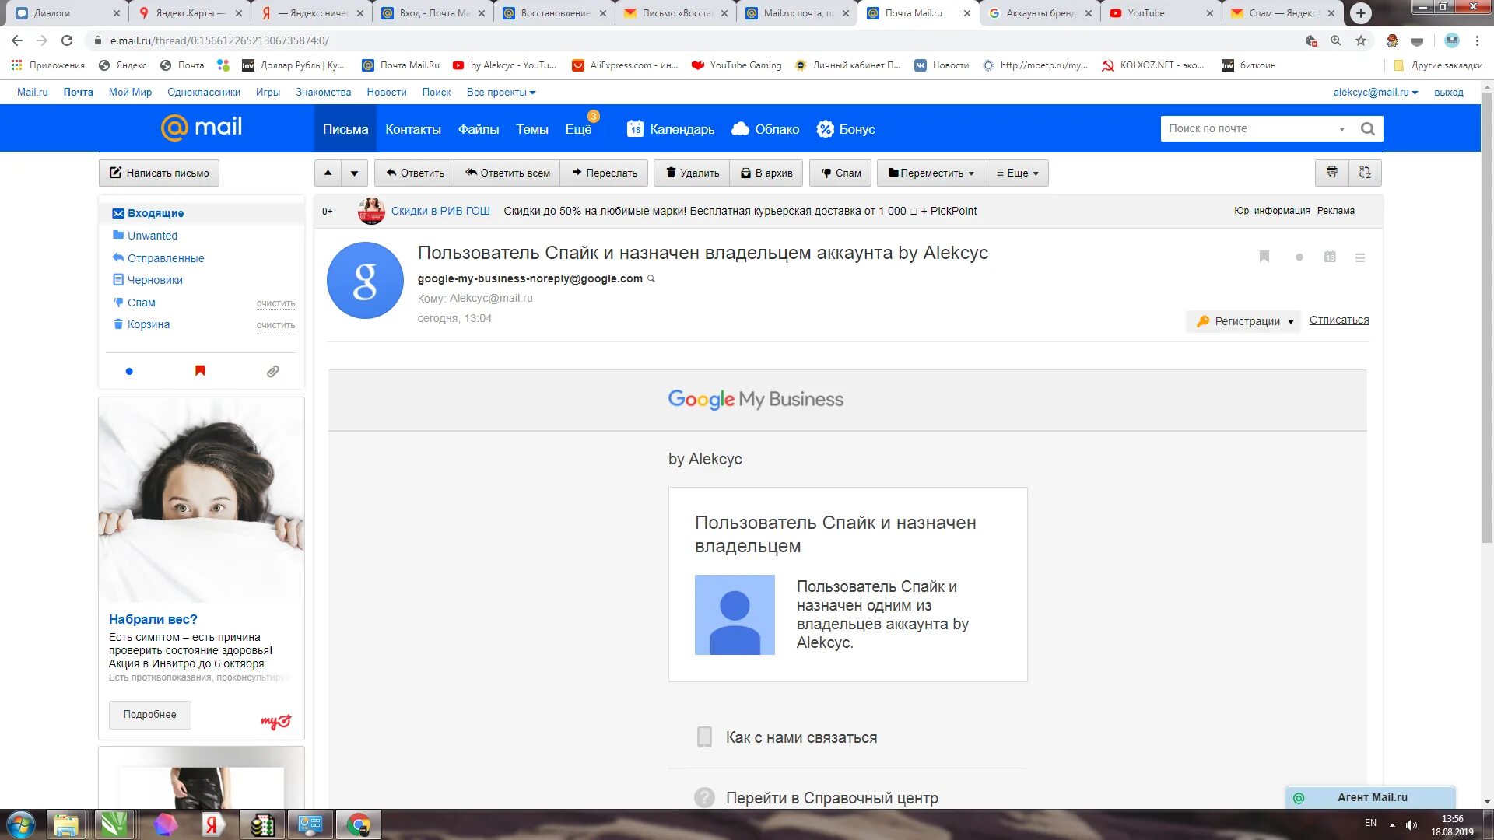Select Входящие inbox folder tab
1494x840 pixels.
[154, 212]
